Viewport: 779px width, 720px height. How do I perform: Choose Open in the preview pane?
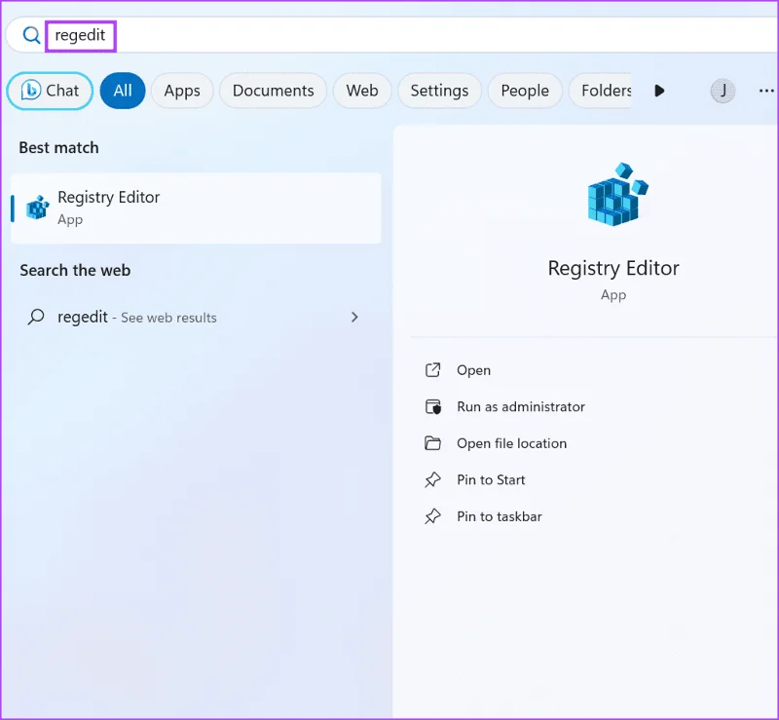473,370
